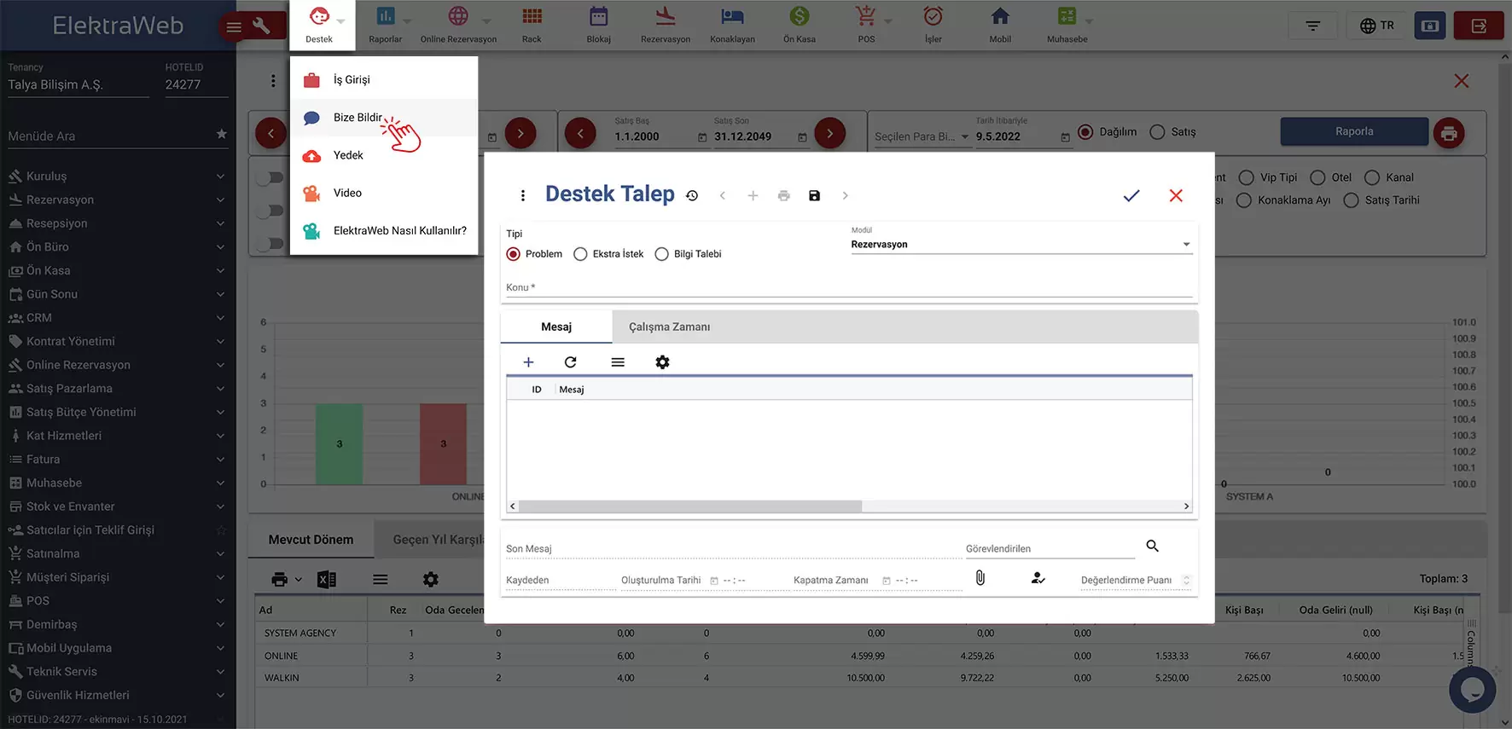Screen dimensions: 1512x729
Task: Open the Raporlar toolbar icon
Action: point(386,16)
